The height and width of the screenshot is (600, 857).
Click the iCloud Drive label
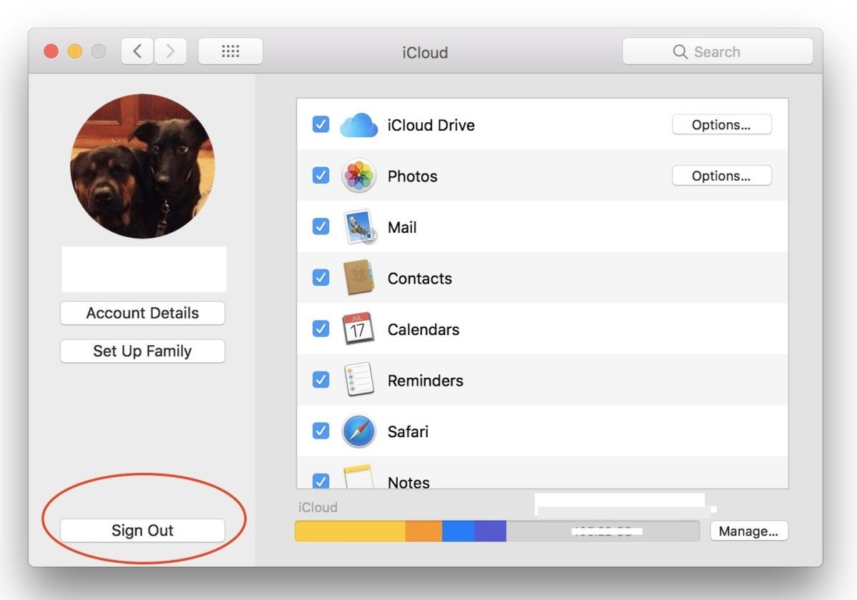click(431, 125)
